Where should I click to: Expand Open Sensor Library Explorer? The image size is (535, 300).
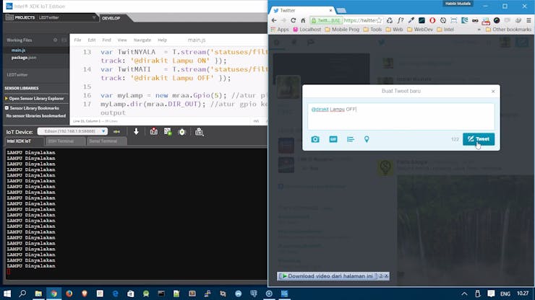[x=35, y=98]
